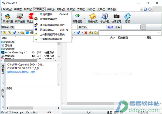Open the 任务(K) menu
The height and width of the screenshot is (114, 162).
(x=71, y=9)
